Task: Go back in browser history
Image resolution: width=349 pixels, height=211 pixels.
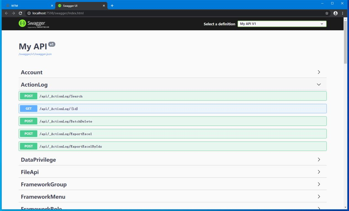Action: point(6,13)
